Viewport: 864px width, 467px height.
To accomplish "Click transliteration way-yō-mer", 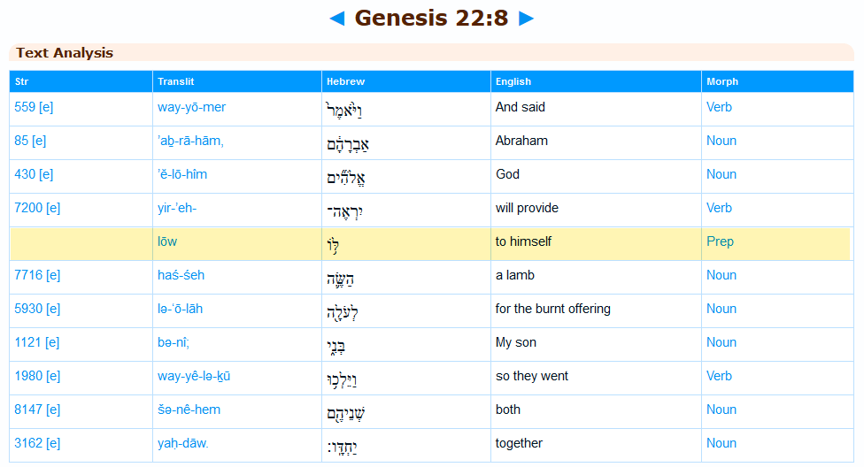I will [x=191, y=107].
